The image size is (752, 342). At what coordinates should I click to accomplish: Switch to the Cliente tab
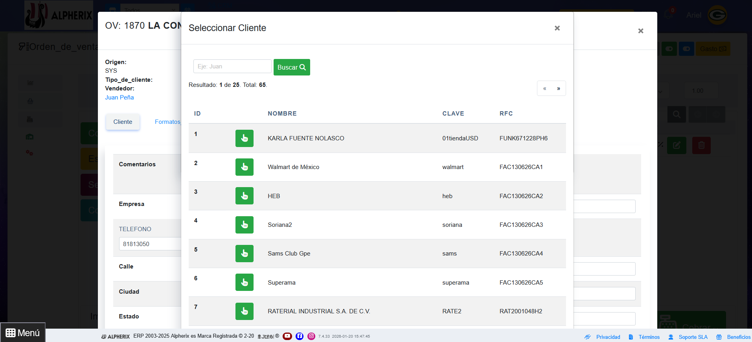pyautogui.click(x=123, y=122)
